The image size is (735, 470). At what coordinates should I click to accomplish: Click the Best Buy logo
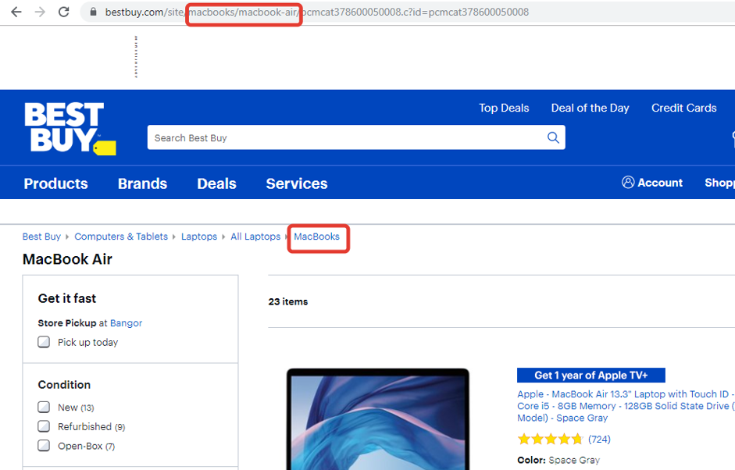click(x=69, y=128)
